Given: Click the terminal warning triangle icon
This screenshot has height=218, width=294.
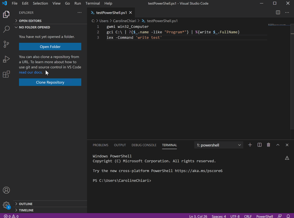Looking at the screenshot, I should (x=287, y=158).
